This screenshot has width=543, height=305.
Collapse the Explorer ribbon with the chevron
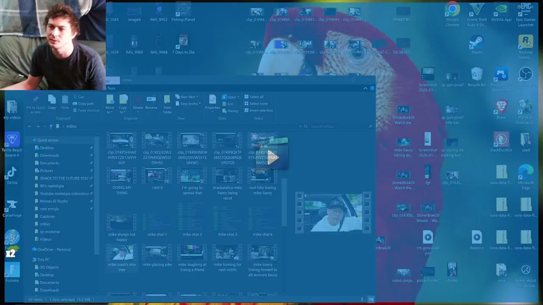click(x=365, y=88)
